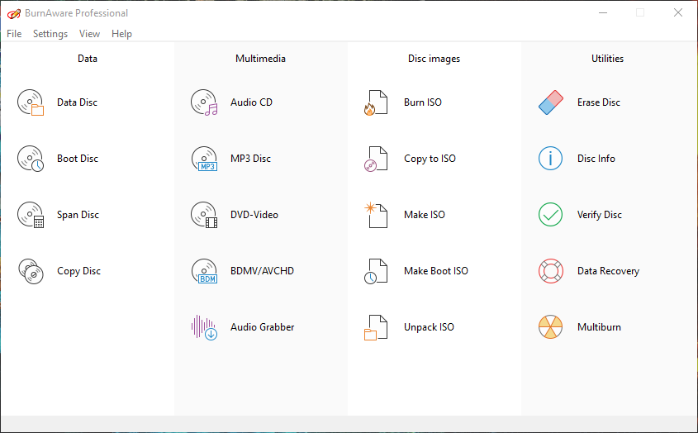Viewport: 698px width, 433px height.
Task: Click the Audio Grabber label
Action: click(x=262, y=327)
